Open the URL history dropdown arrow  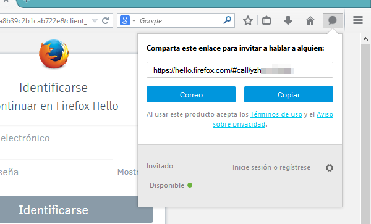click(x=95, y=21)
